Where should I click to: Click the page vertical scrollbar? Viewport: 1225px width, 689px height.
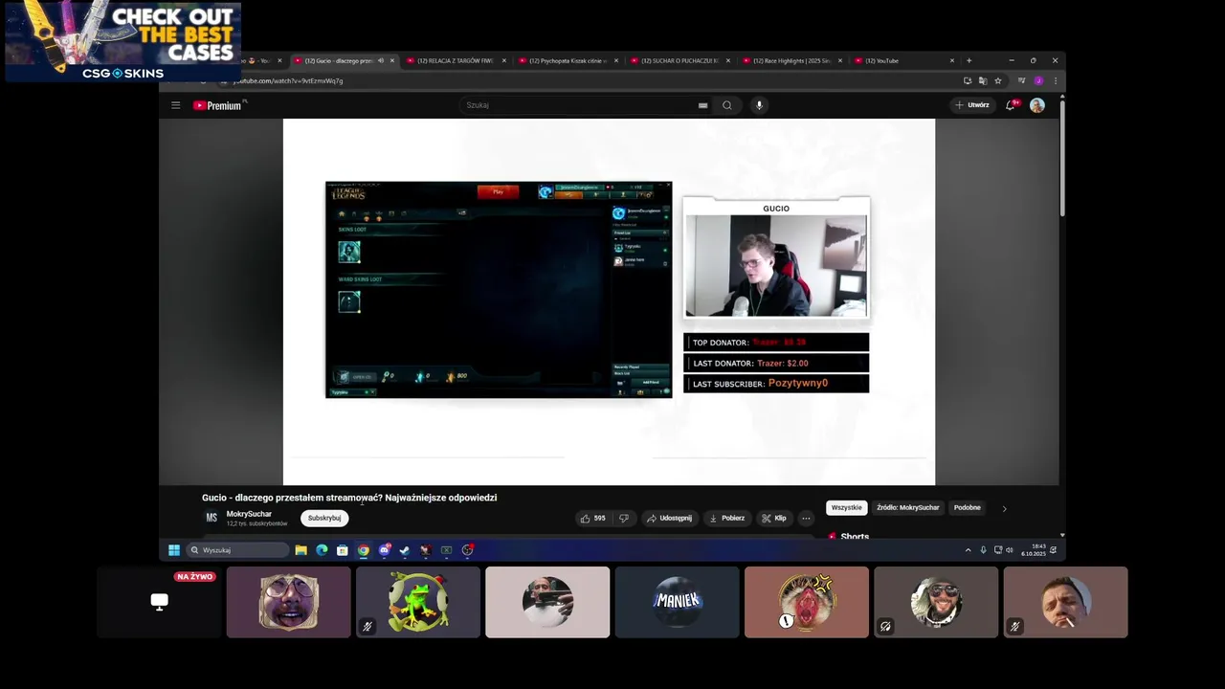(x=1062, y=158)
